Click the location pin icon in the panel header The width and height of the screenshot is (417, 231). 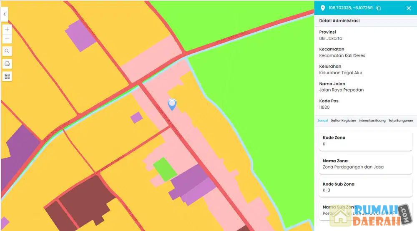322,8
